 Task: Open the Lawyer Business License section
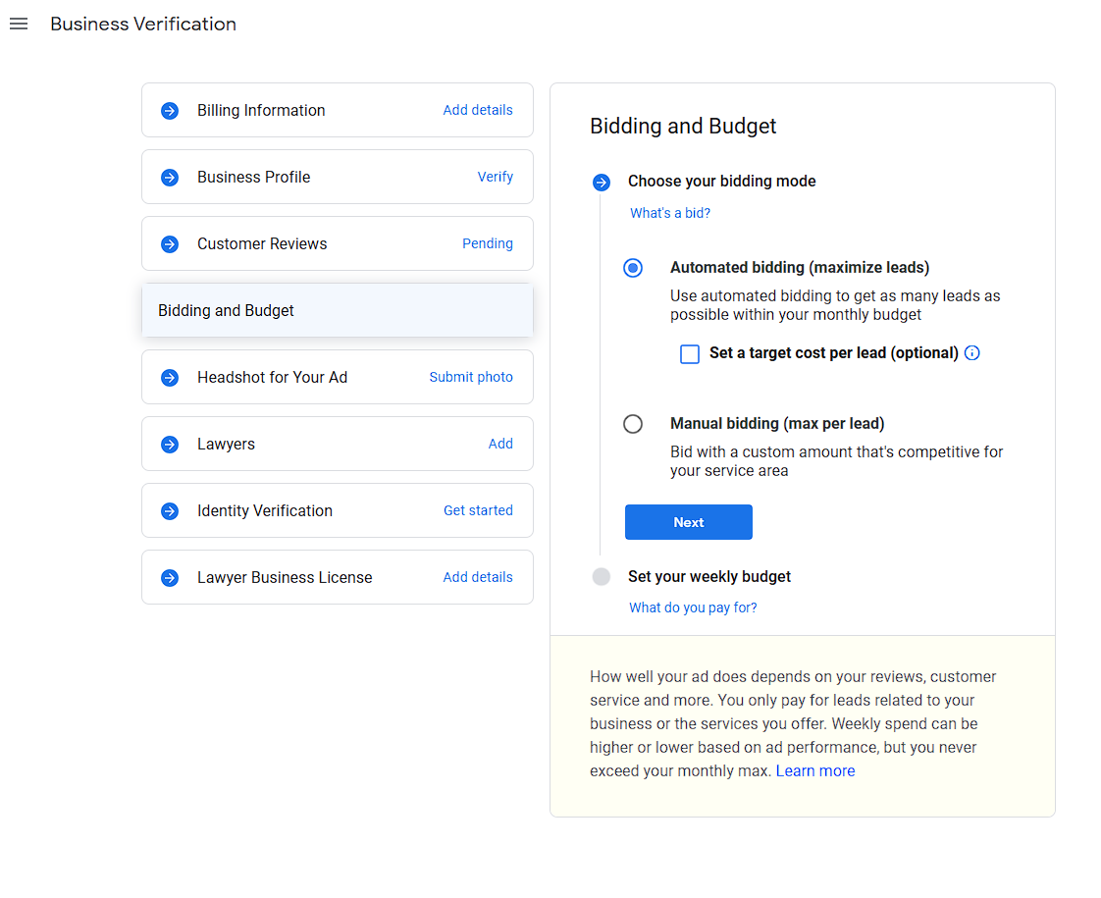click(x=285, y=578)
